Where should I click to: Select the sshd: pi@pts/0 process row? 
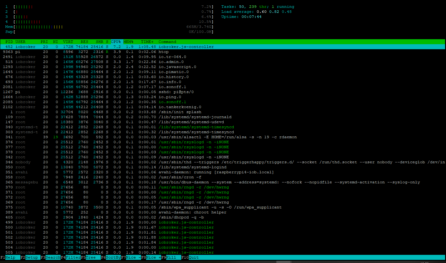[x=223, y=92]
